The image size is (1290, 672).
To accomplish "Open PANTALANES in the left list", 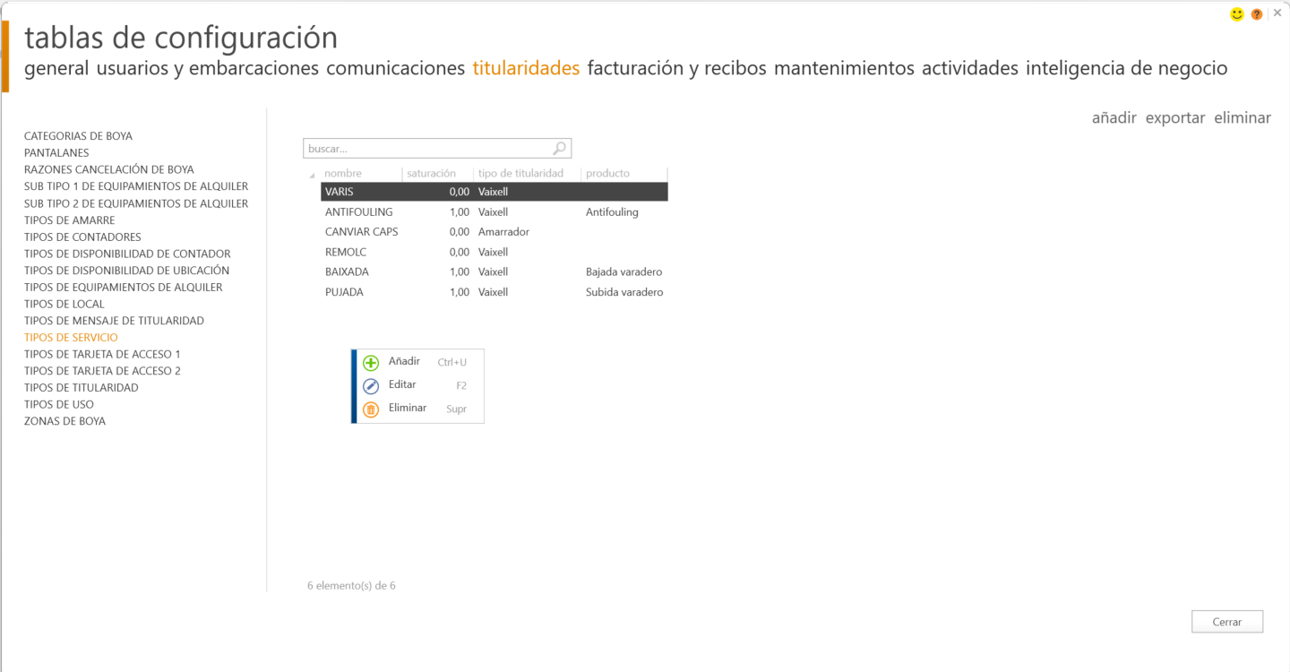I will (56, 153).
